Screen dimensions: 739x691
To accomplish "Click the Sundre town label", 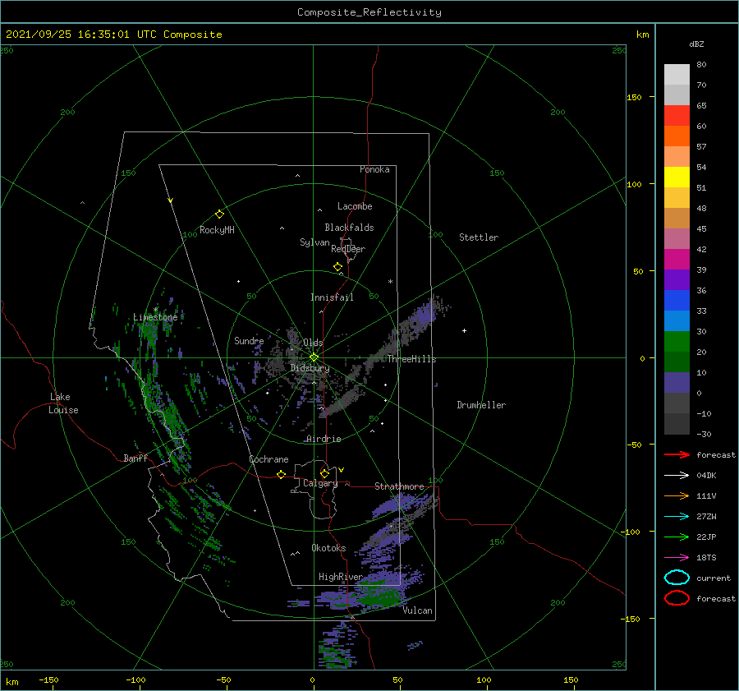I will 249,340.
